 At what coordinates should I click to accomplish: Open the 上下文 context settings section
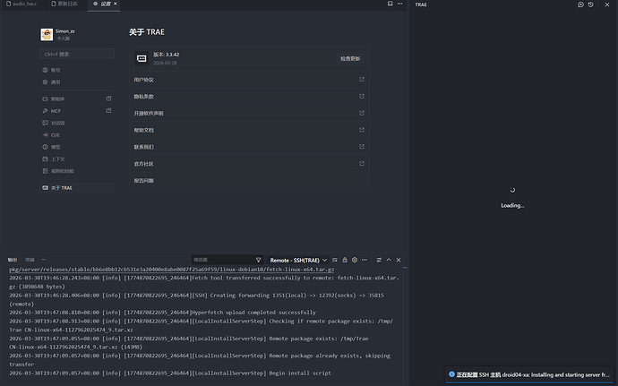(x=77, y=159)
